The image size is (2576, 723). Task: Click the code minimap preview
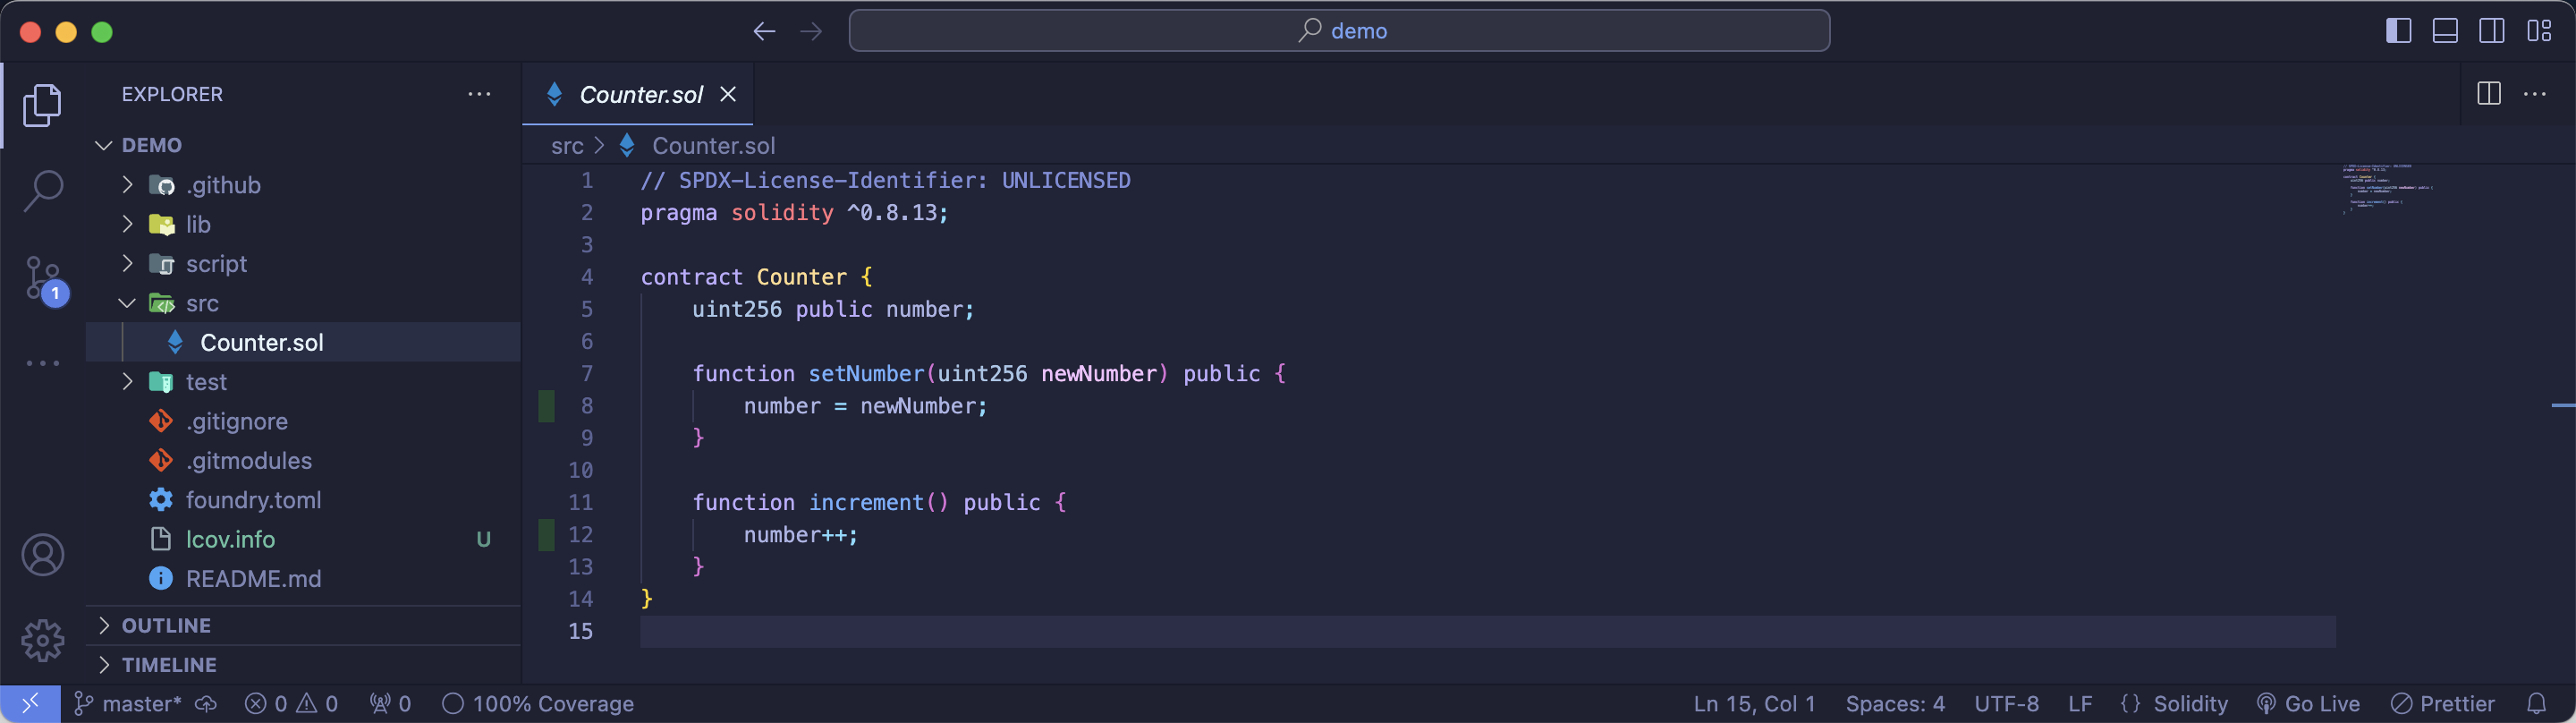(2390, 190)
